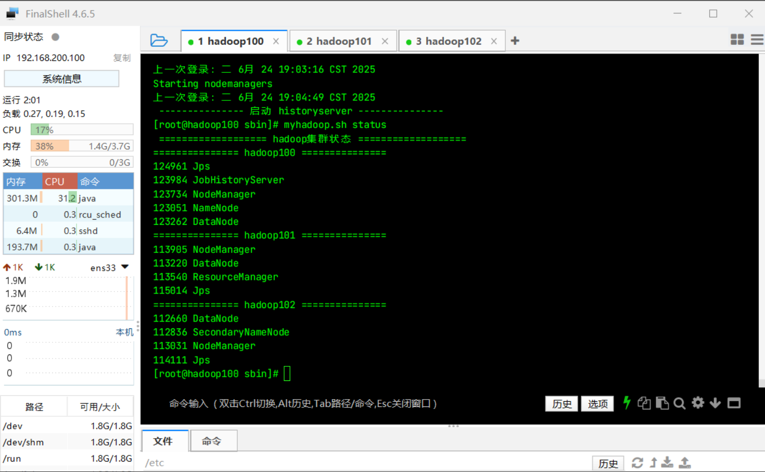Toggle the sync status indicator dot
765x472 pixels.
click(56, 37)
